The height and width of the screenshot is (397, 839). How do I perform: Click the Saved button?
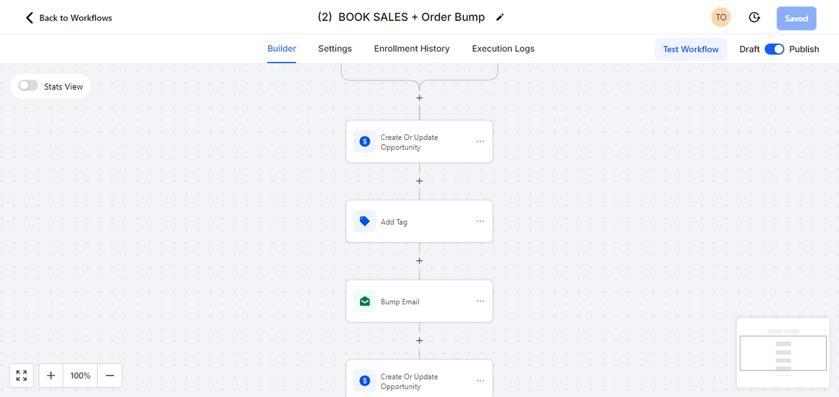pyautogui.click(x=796, y=18)
